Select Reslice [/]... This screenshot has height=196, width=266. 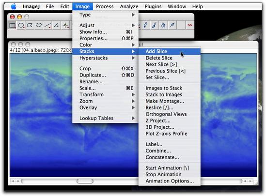pyautogui.click(x=170, y=107)
